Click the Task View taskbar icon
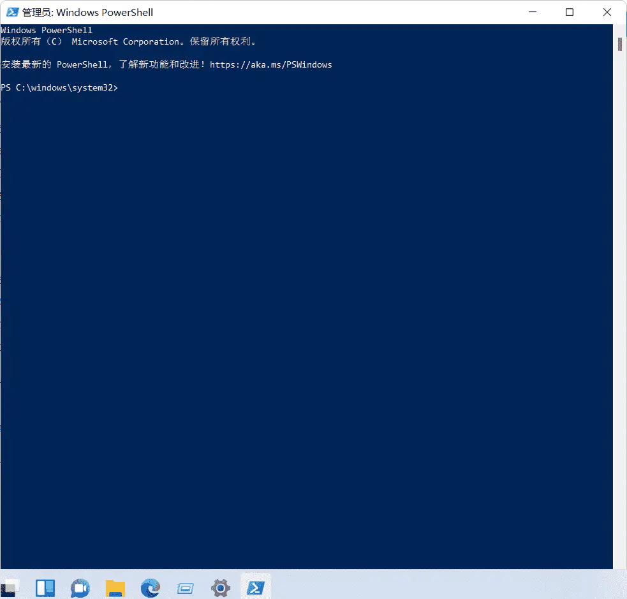The height and width of the screenshot is (599, 627). point(10,588)
